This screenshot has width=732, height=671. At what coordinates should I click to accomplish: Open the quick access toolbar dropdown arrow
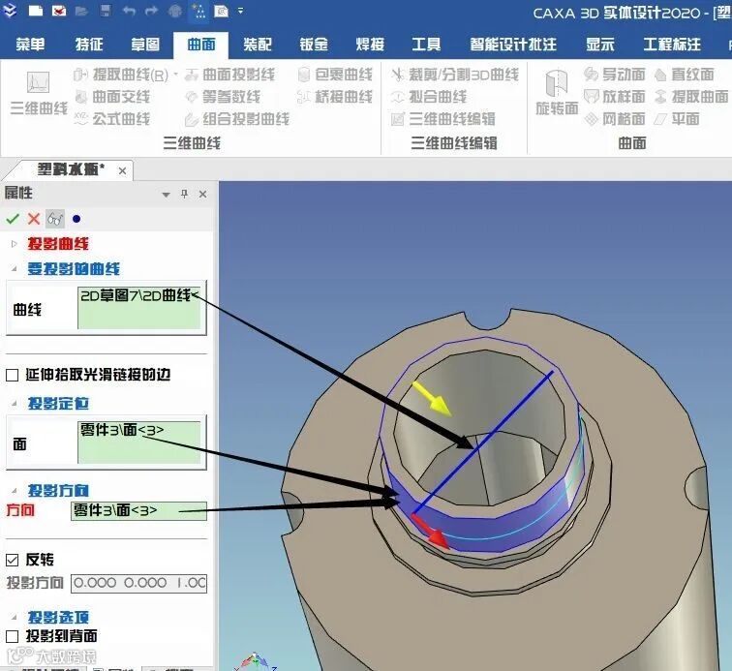tap(240, 11)
